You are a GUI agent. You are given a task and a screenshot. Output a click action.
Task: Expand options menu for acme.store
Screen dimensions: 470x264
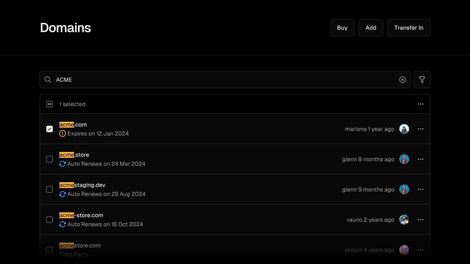click(420, 159)
